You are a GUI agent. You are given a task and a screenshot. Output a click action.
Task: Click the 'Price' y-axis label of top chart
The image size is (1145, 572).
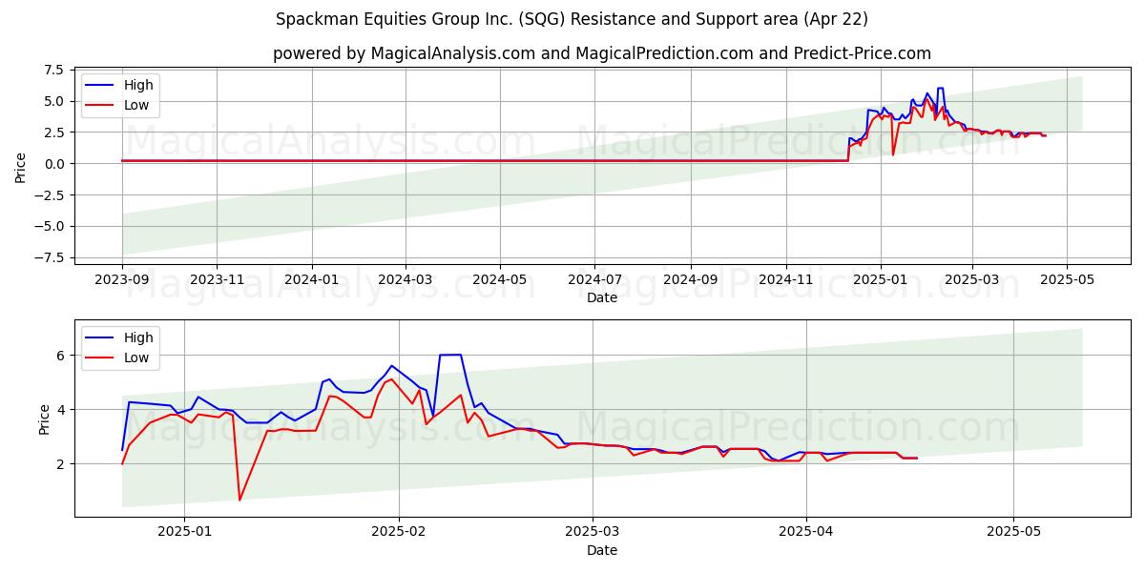click(x=21, y=167)
